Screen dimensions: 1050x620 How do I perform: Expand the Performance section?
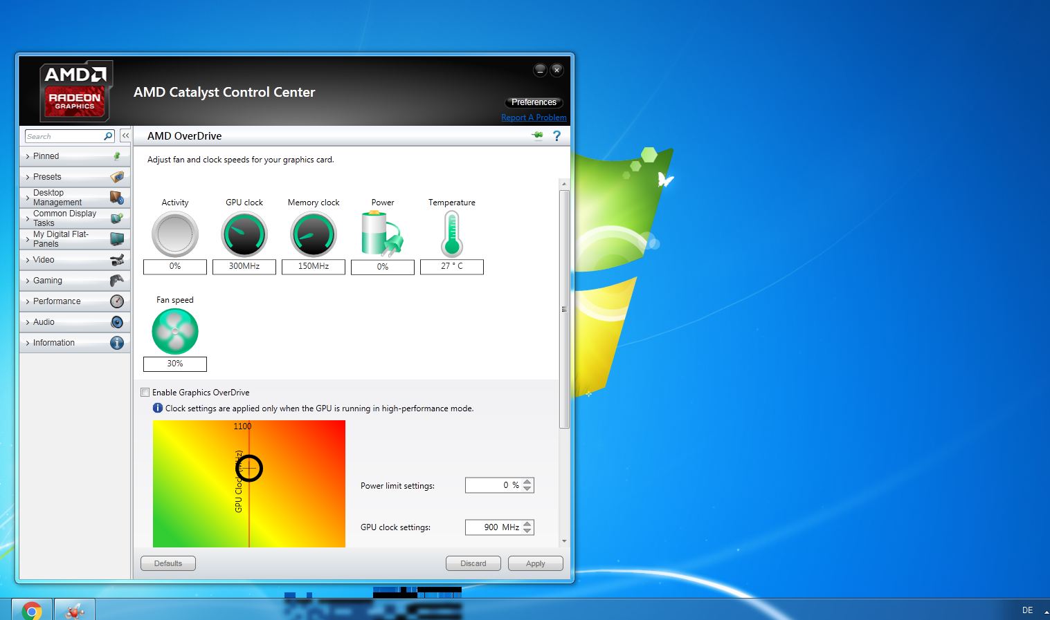click(75, 301)
